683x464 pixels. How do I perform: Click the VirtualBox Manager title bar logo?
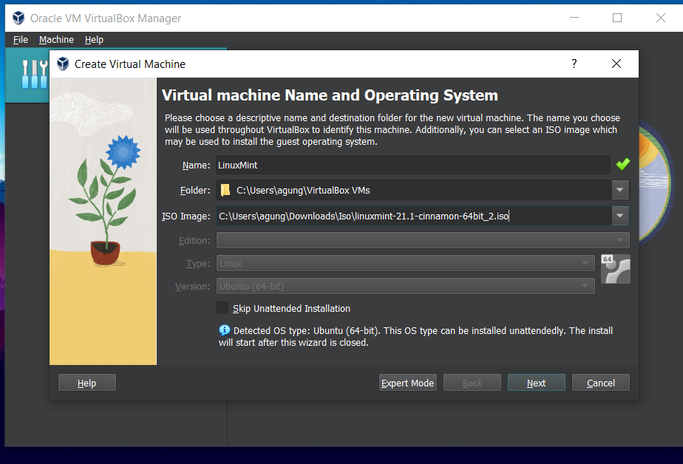(x=18, y=18)
